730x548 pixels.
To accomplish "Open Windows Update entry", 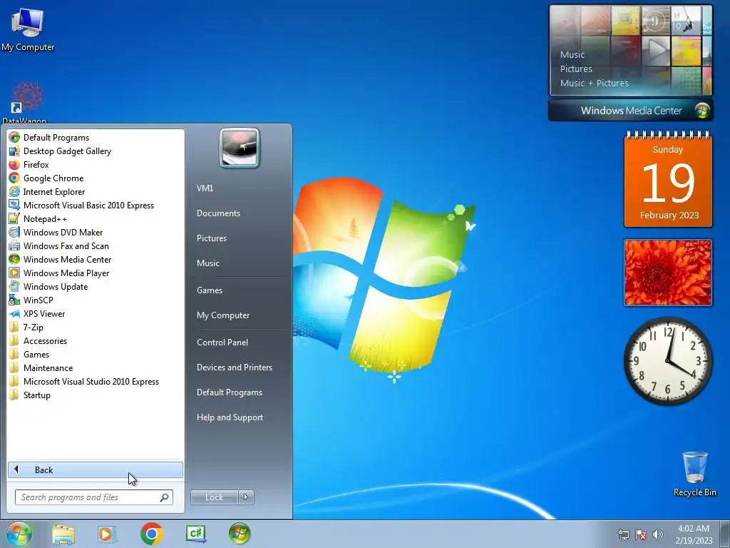I will click(x=56, y=286).
